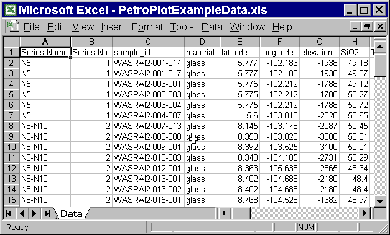This screenshot has width=390, height=235.
Task: Click the workbook document icon beside File
Action: [x=13, y=27]
